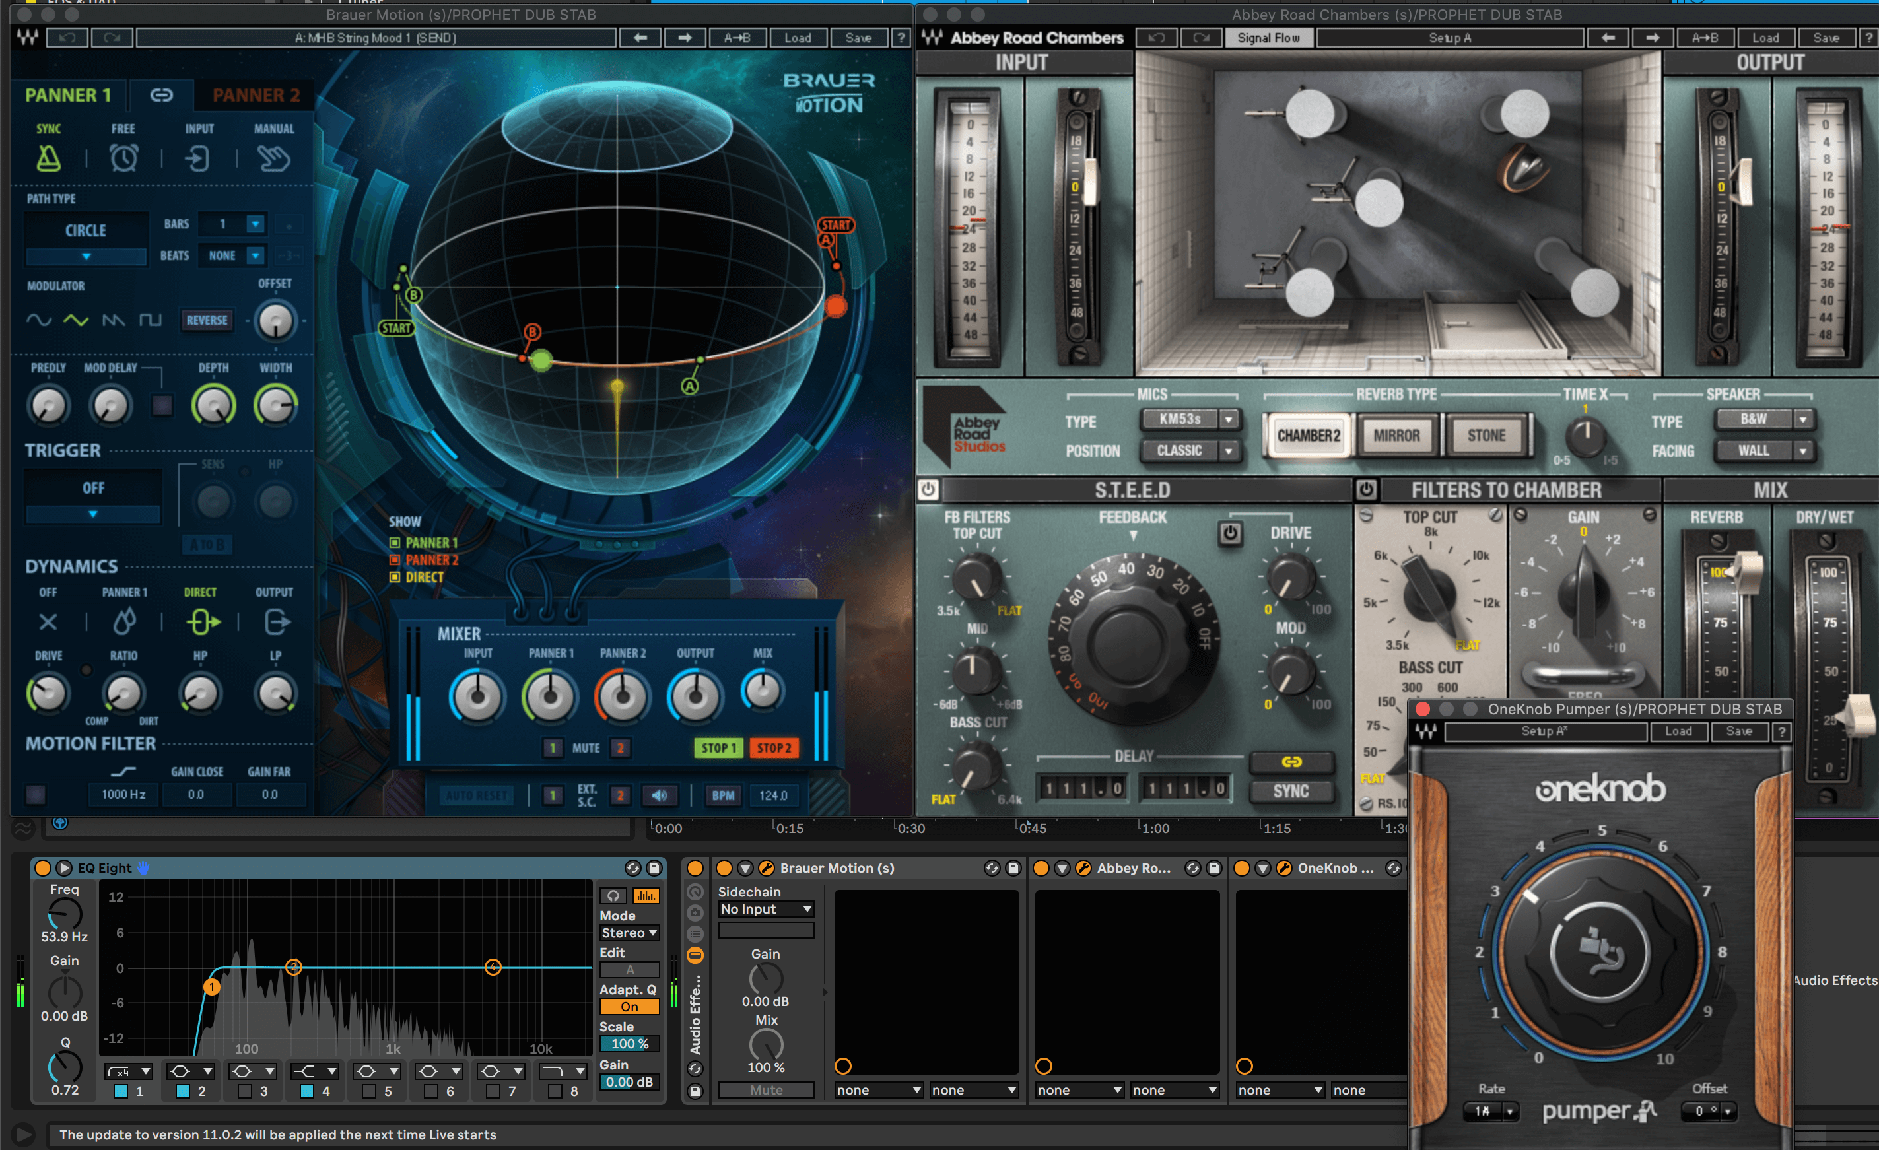Viewport: 1879px width, 1150px height.
Task: Select the Input trigger mode icon
Action: point(198,158)
